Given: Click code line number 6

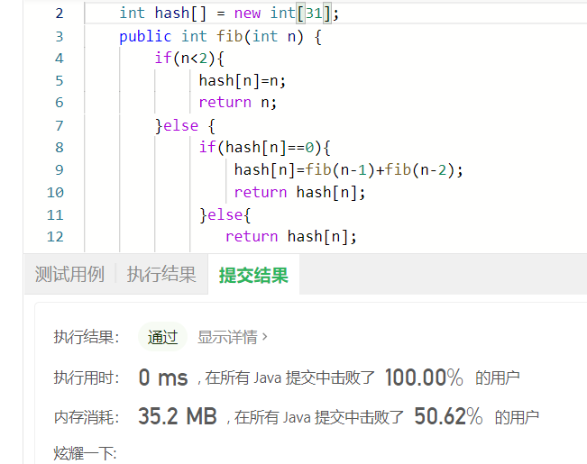Looking at the screenshot, I should [x=60, y=102].
